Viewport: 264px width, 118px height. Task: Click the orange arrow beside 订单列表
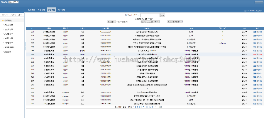click(x=3, y=20)
